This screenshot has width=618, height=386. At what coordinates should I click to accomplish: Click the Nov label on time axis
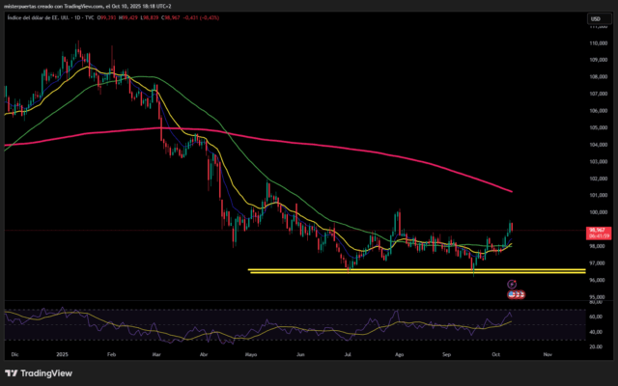(547, 355)
